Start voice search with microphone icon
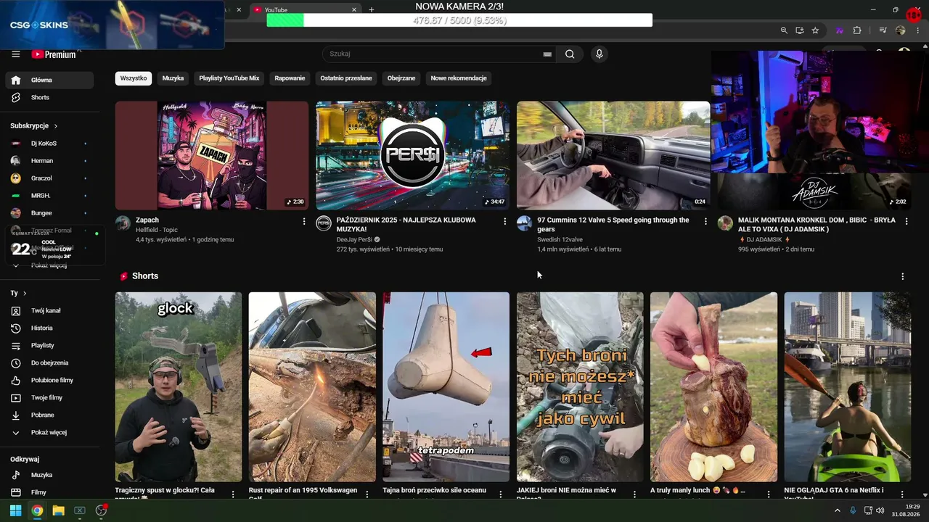 pyautogui.click(x=599, y=54)
